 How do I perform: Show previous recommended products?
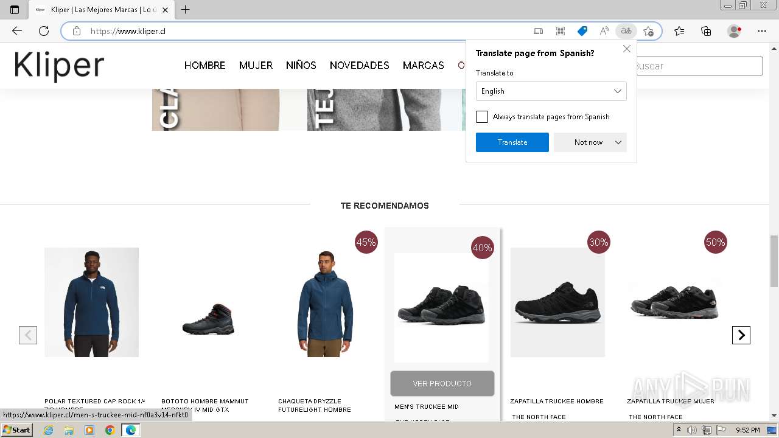point(28,335)
